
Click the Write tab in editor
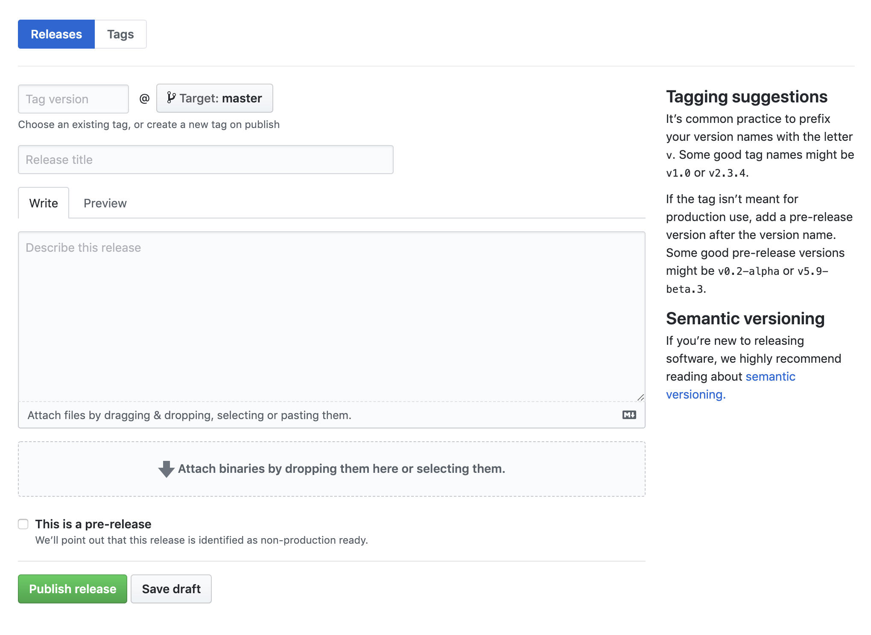pyautogui.click(x=43, y=203)
